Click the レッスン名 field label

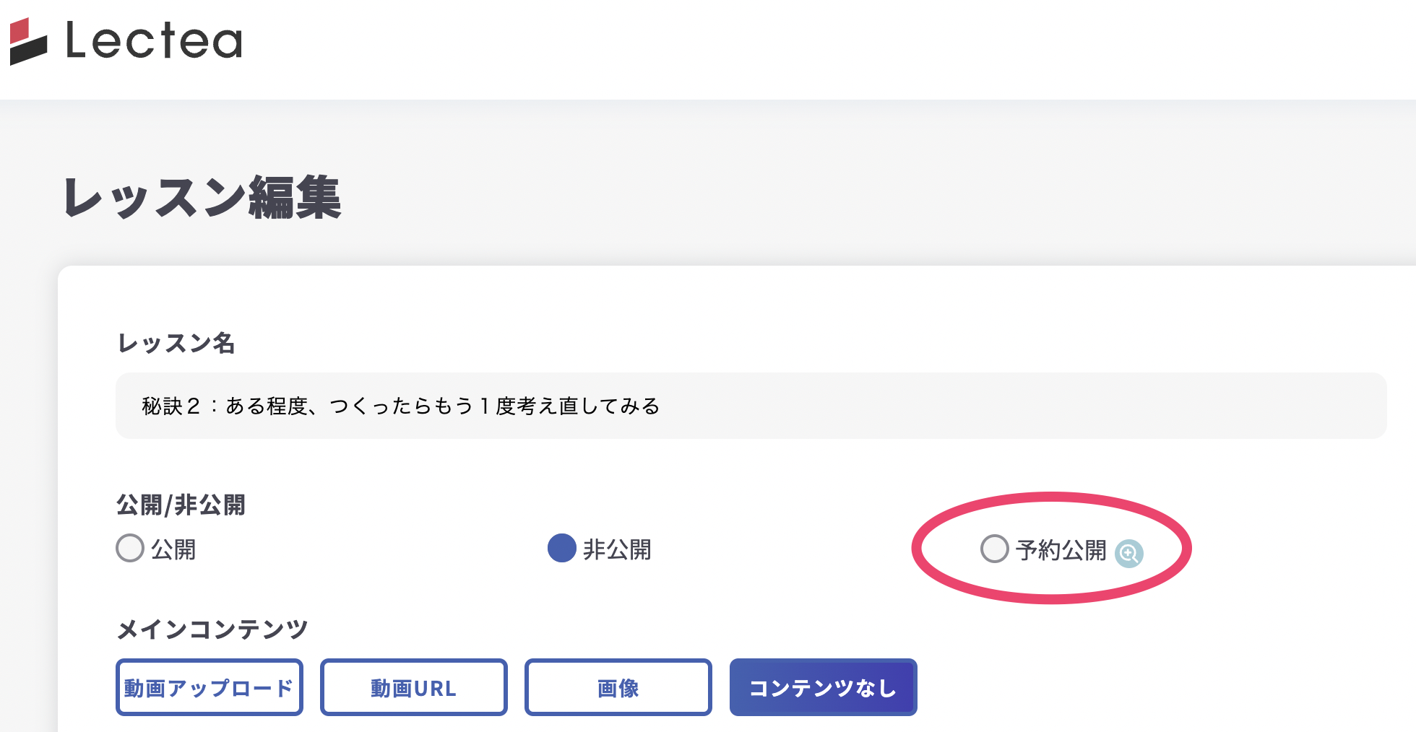pyautogui.click(x=176, y=343)
